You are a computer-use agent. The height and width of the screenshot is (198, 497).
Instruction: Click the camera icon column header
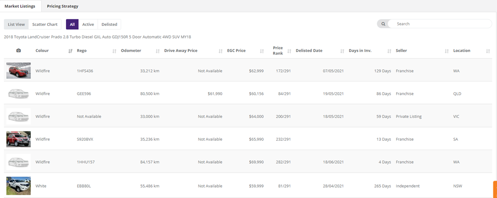point(19,51)
